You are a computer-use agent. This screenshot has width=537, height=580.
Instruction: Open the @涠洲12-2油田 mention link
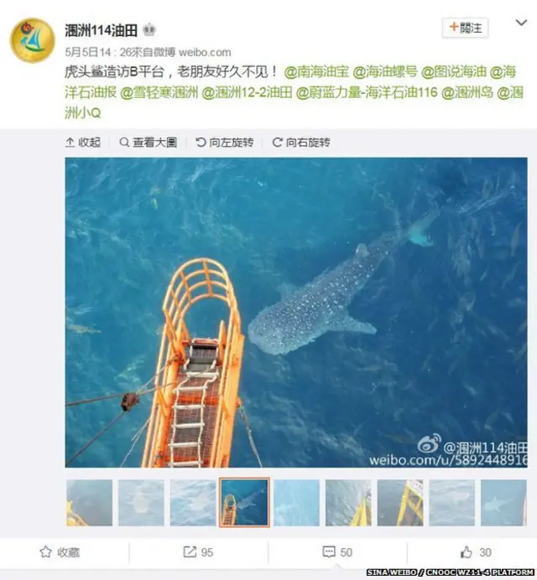[x=247, y=92]
